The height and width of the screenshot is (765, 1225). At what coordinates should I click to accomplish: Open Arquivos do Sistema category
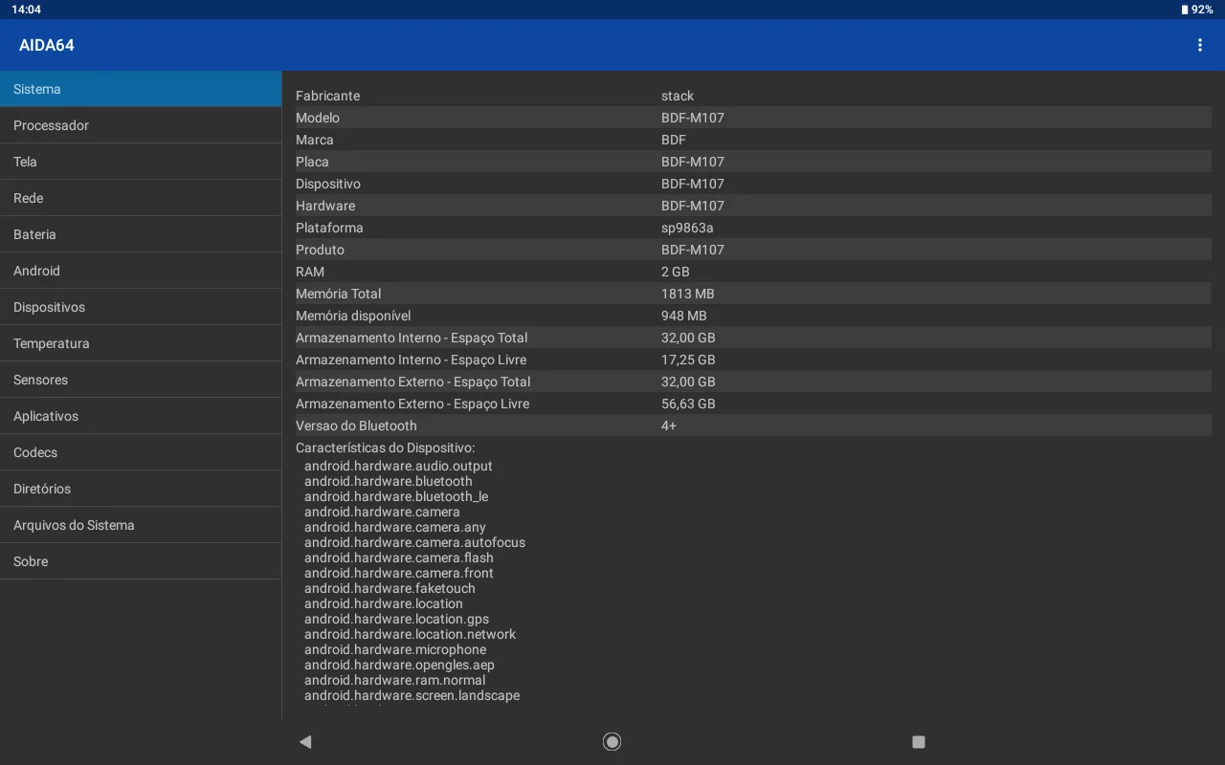tap(141, 525)
